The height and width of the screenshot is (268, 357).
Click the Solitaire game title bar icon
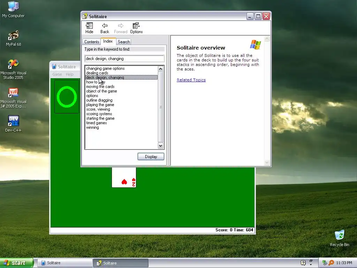[x=54, y=67]
